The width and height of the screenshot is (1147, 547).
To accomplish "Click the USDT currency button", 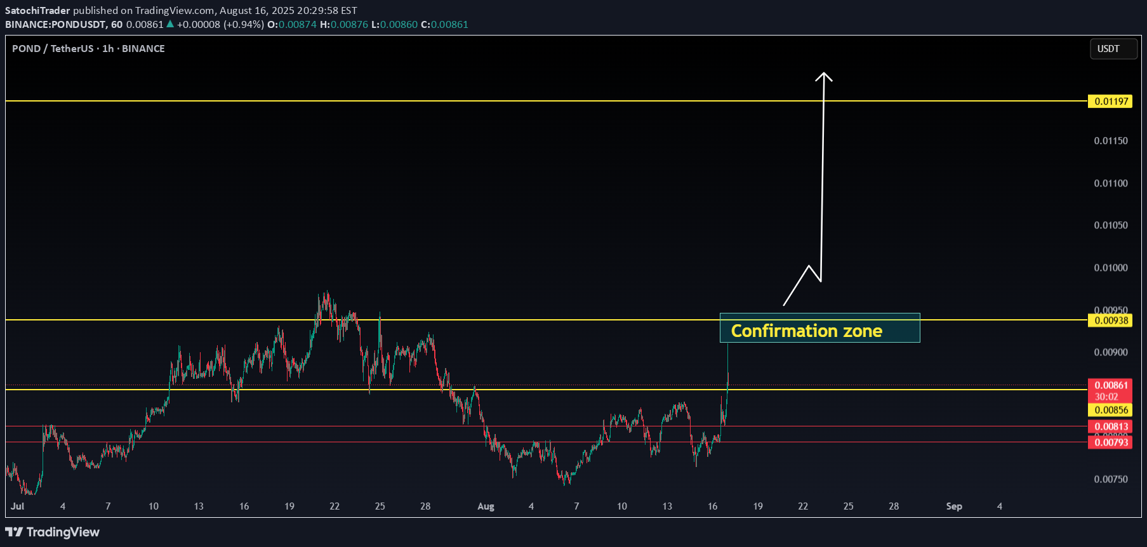I will pos(1113,49).
